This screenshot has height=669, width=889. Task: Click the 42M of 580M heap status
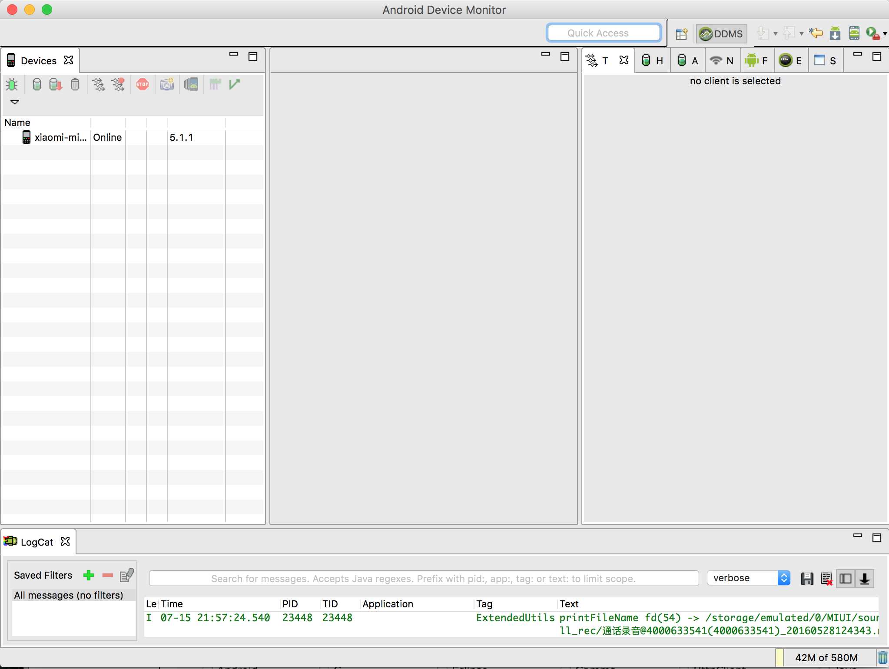coord(826,658)
